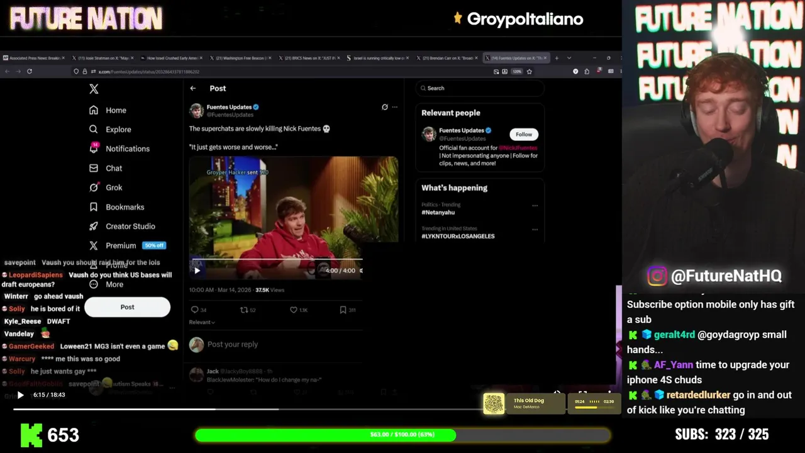Viewport: 805px width, 453px height.
Task: Open the #LYKNTOURxLOSANGELES trend
Action: click(458, 236)
